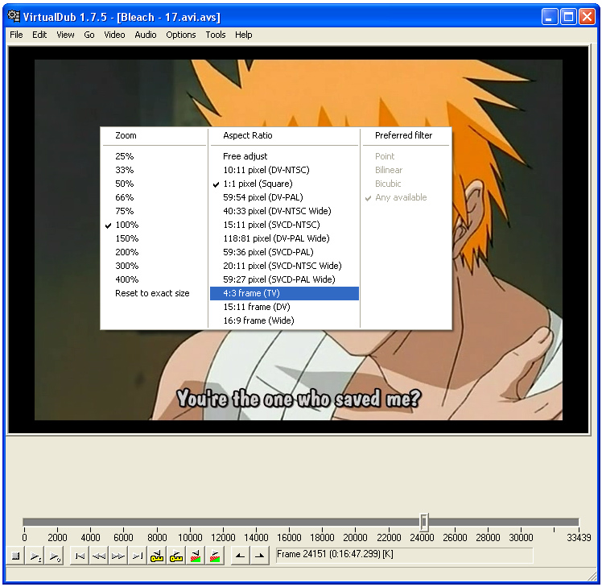This screenshot has width=602, height=587.
Task: Open the Video menu
Action: (114, 35)
